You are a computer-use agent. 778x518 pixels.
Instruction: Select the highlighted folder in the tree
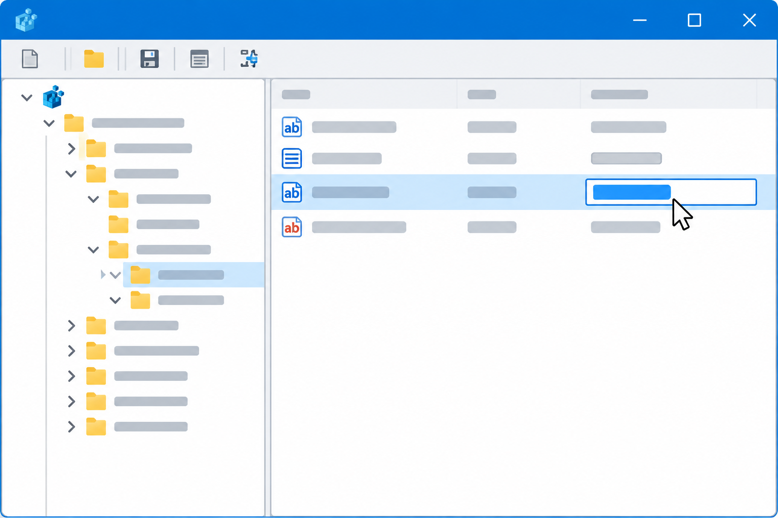pos(193,275)
